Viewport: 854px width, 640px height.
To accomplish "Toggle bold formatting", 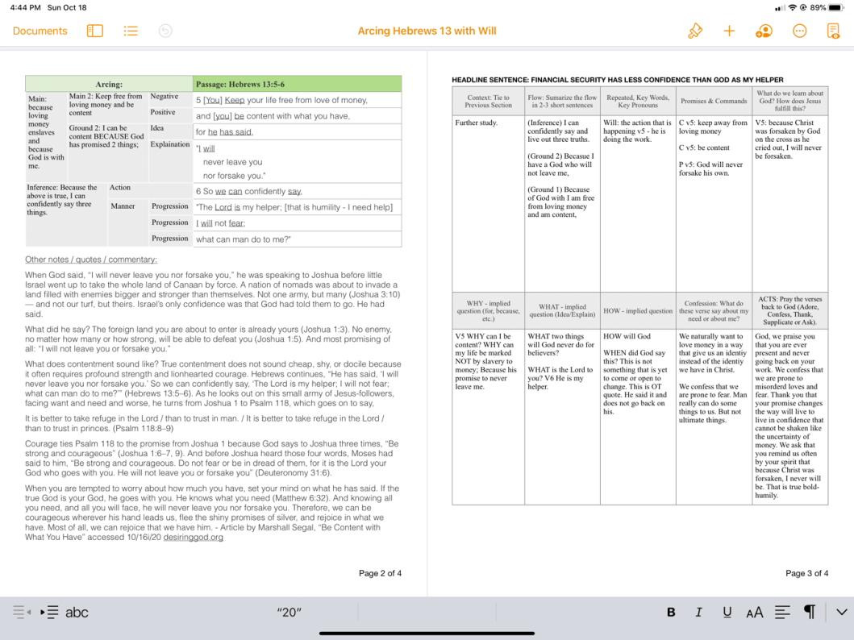I will point(671,612).
